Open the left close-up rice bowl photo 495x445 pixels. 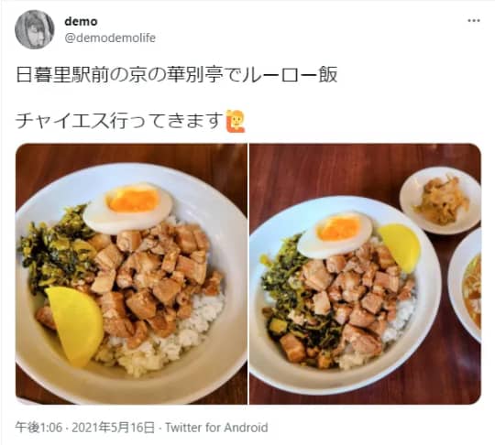pos(131,274)
